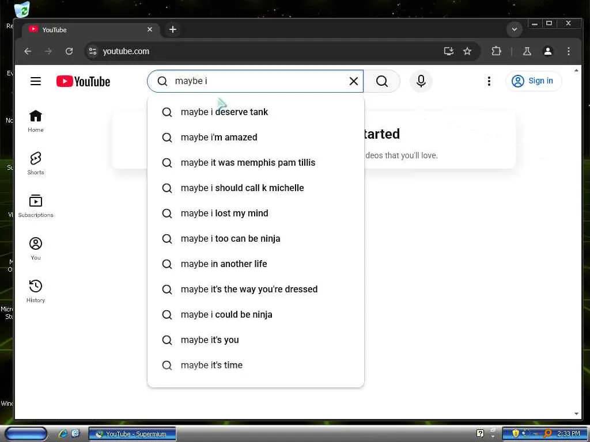The image size is (590, 442).
Task: Open Shorts in the sidebar
Action: coord(36,164)
